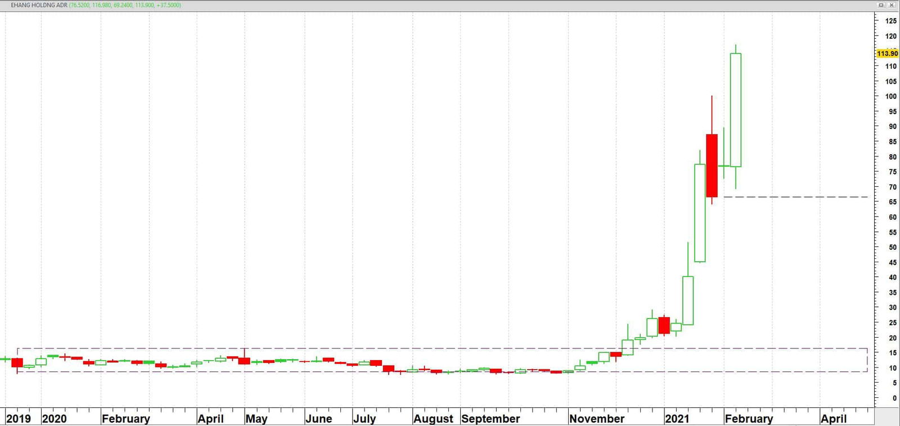900x426 pixels.
Task: Click the 15 price axis label
Action: (893, 353)
